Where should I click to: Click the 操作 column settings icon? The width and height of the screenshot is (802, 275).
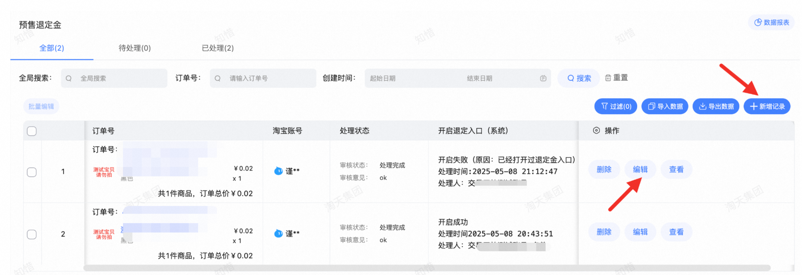point(596,130)
